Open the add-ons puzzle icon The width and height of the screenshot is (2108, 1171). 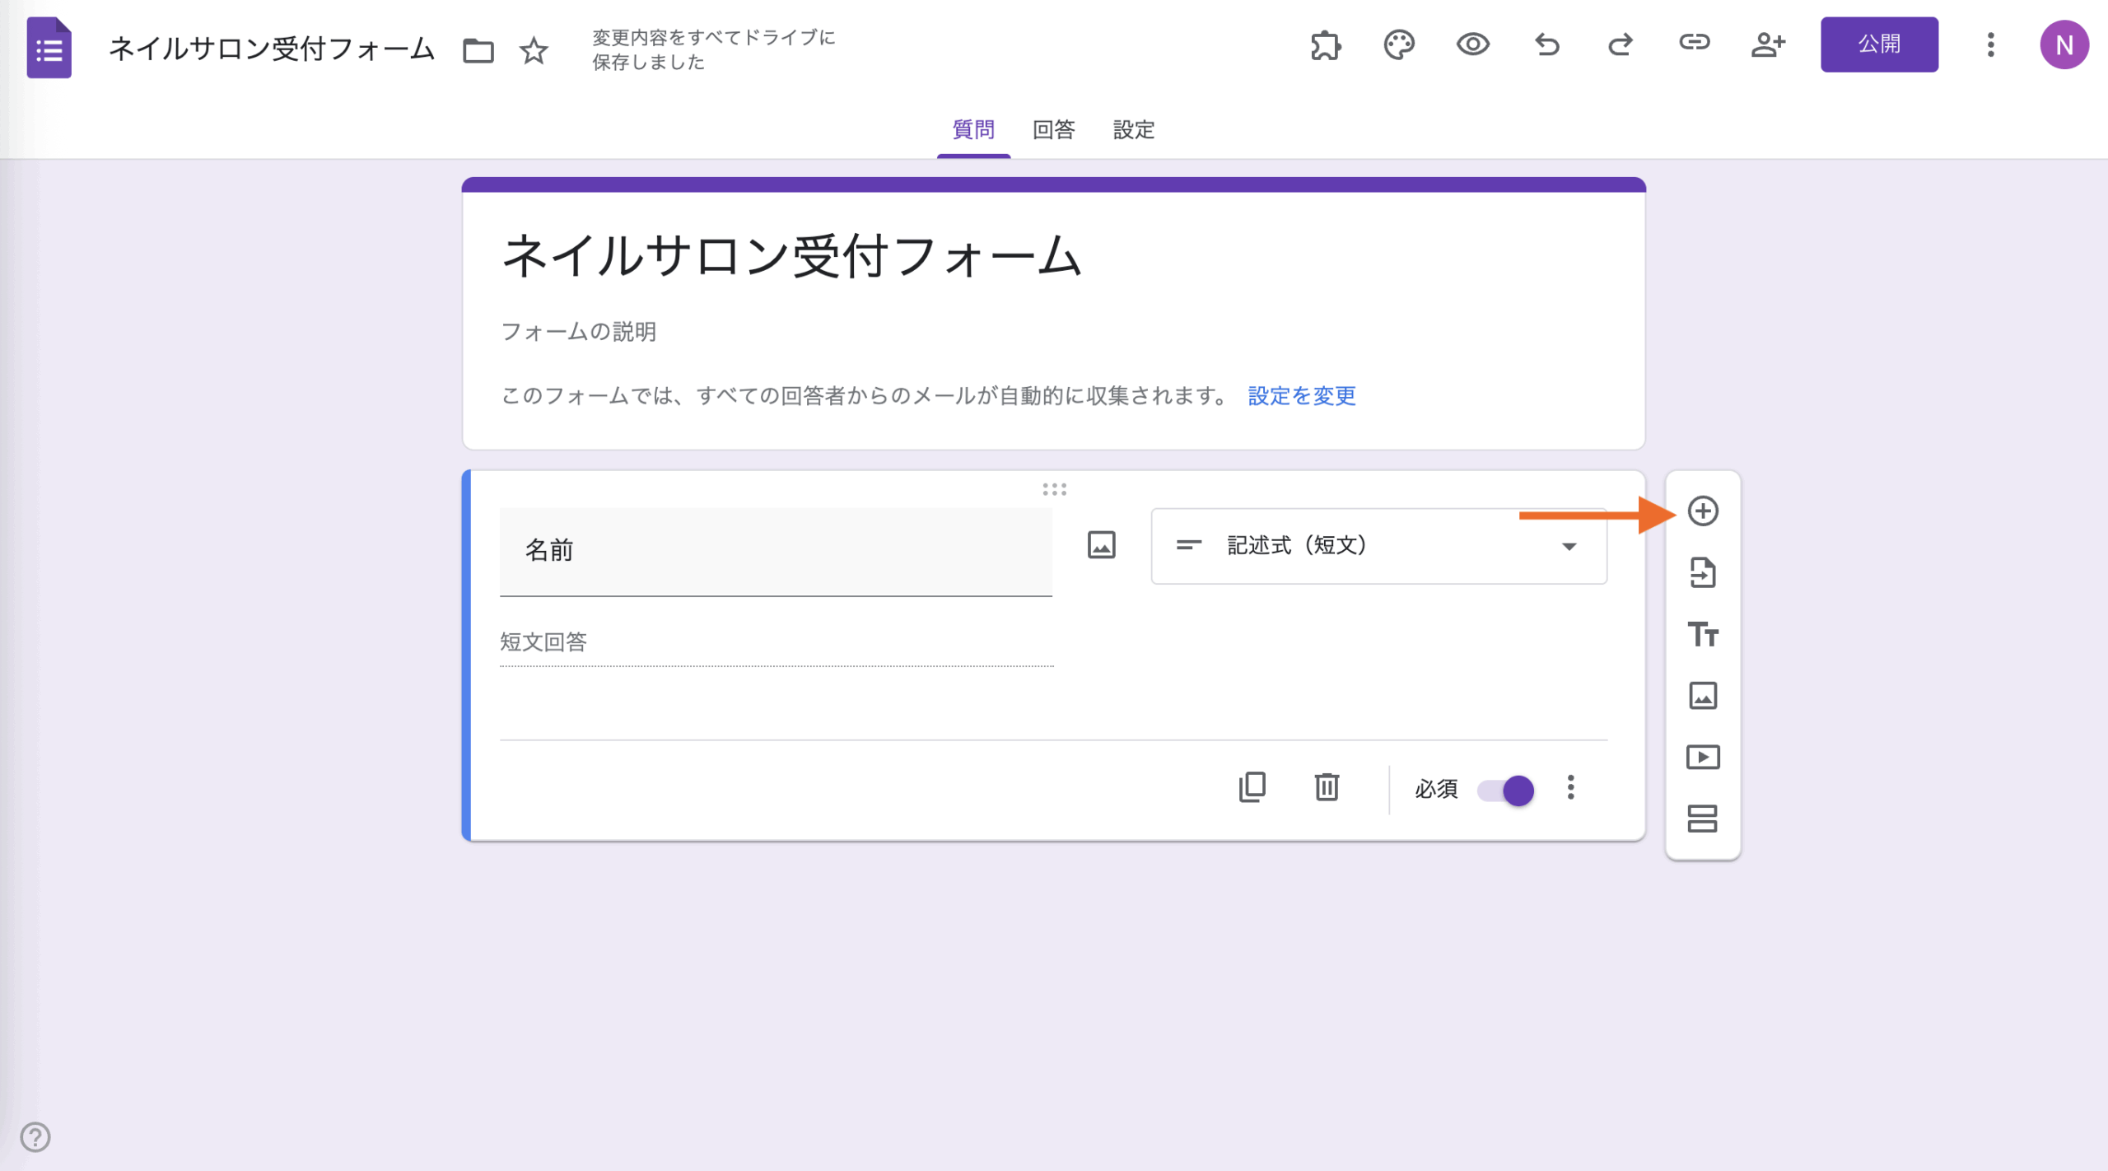[x=1325, y=44]
